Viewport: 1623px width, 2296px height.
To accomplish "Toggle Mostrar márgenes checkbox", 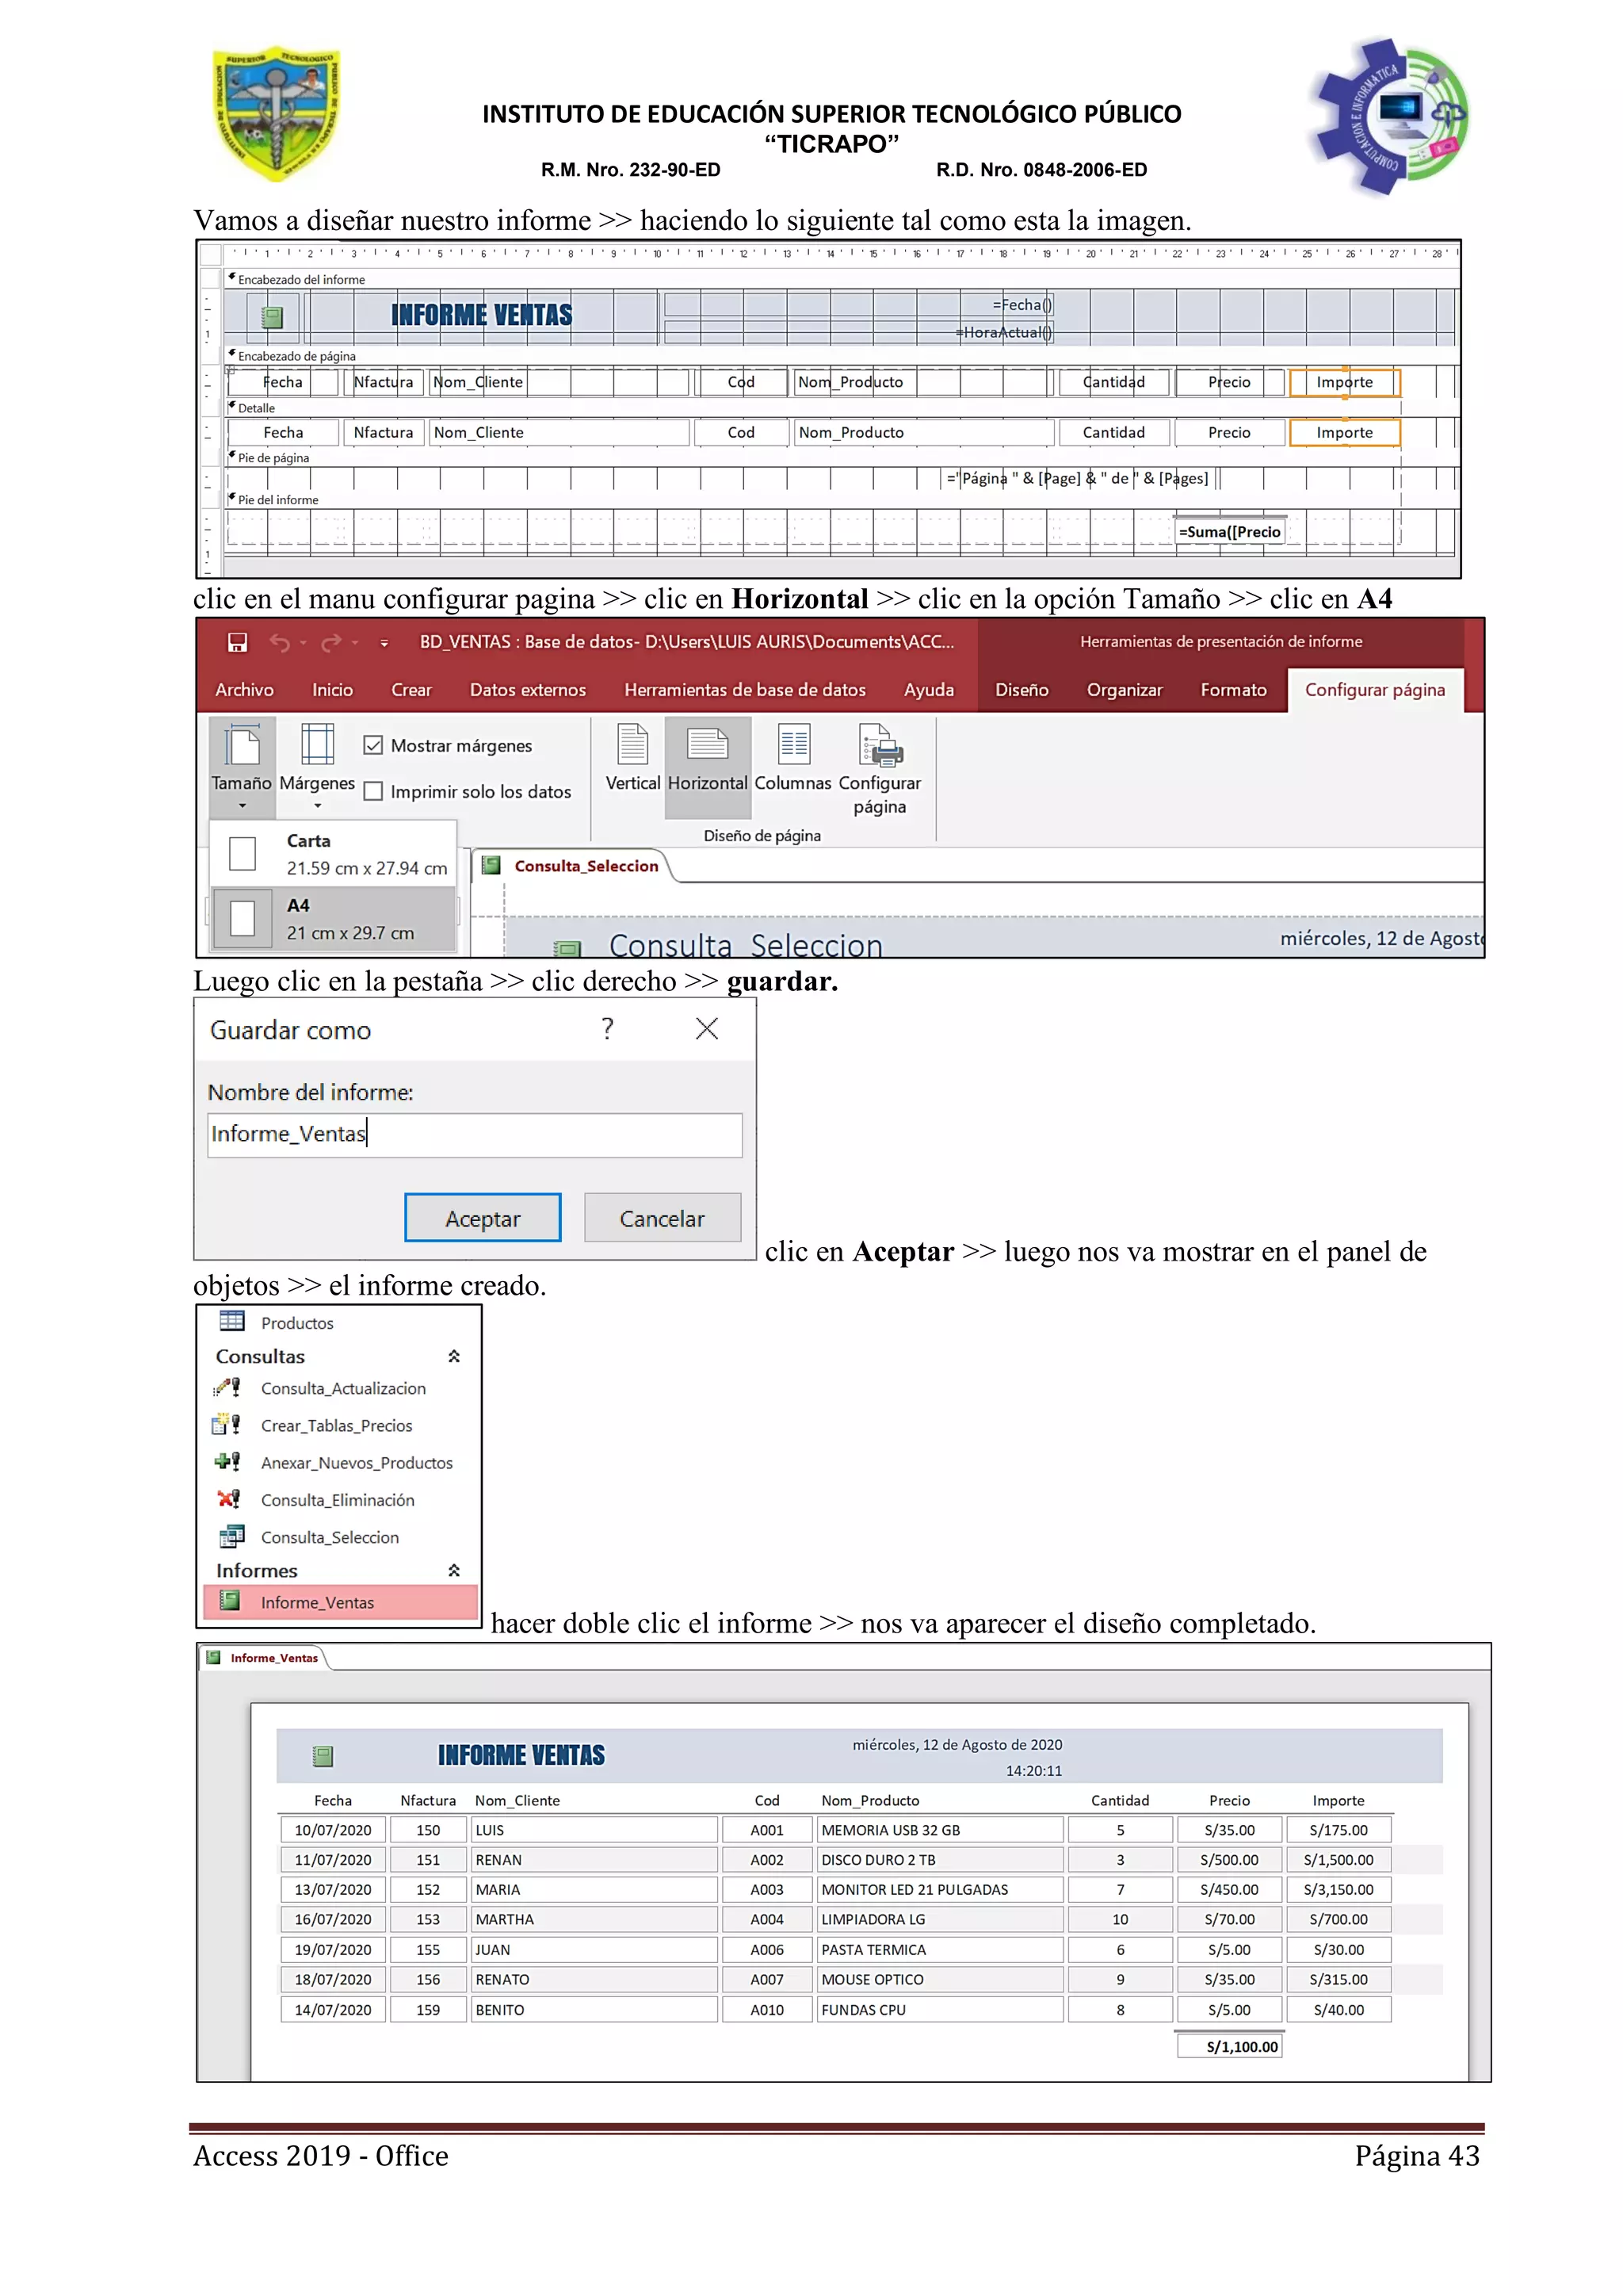I will (x=374, y=745).
